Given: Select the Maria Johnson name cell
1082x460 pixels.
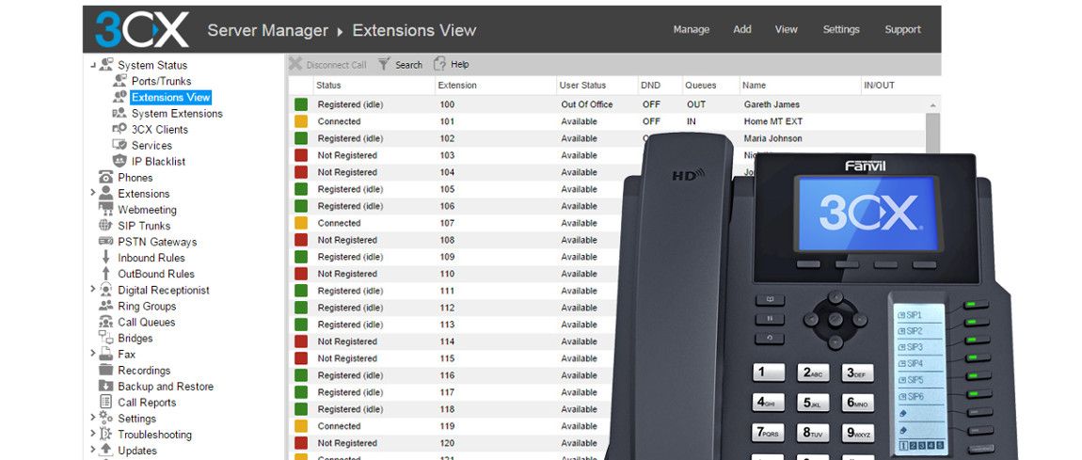Looking at the screenshot, I should click(772, 138).
